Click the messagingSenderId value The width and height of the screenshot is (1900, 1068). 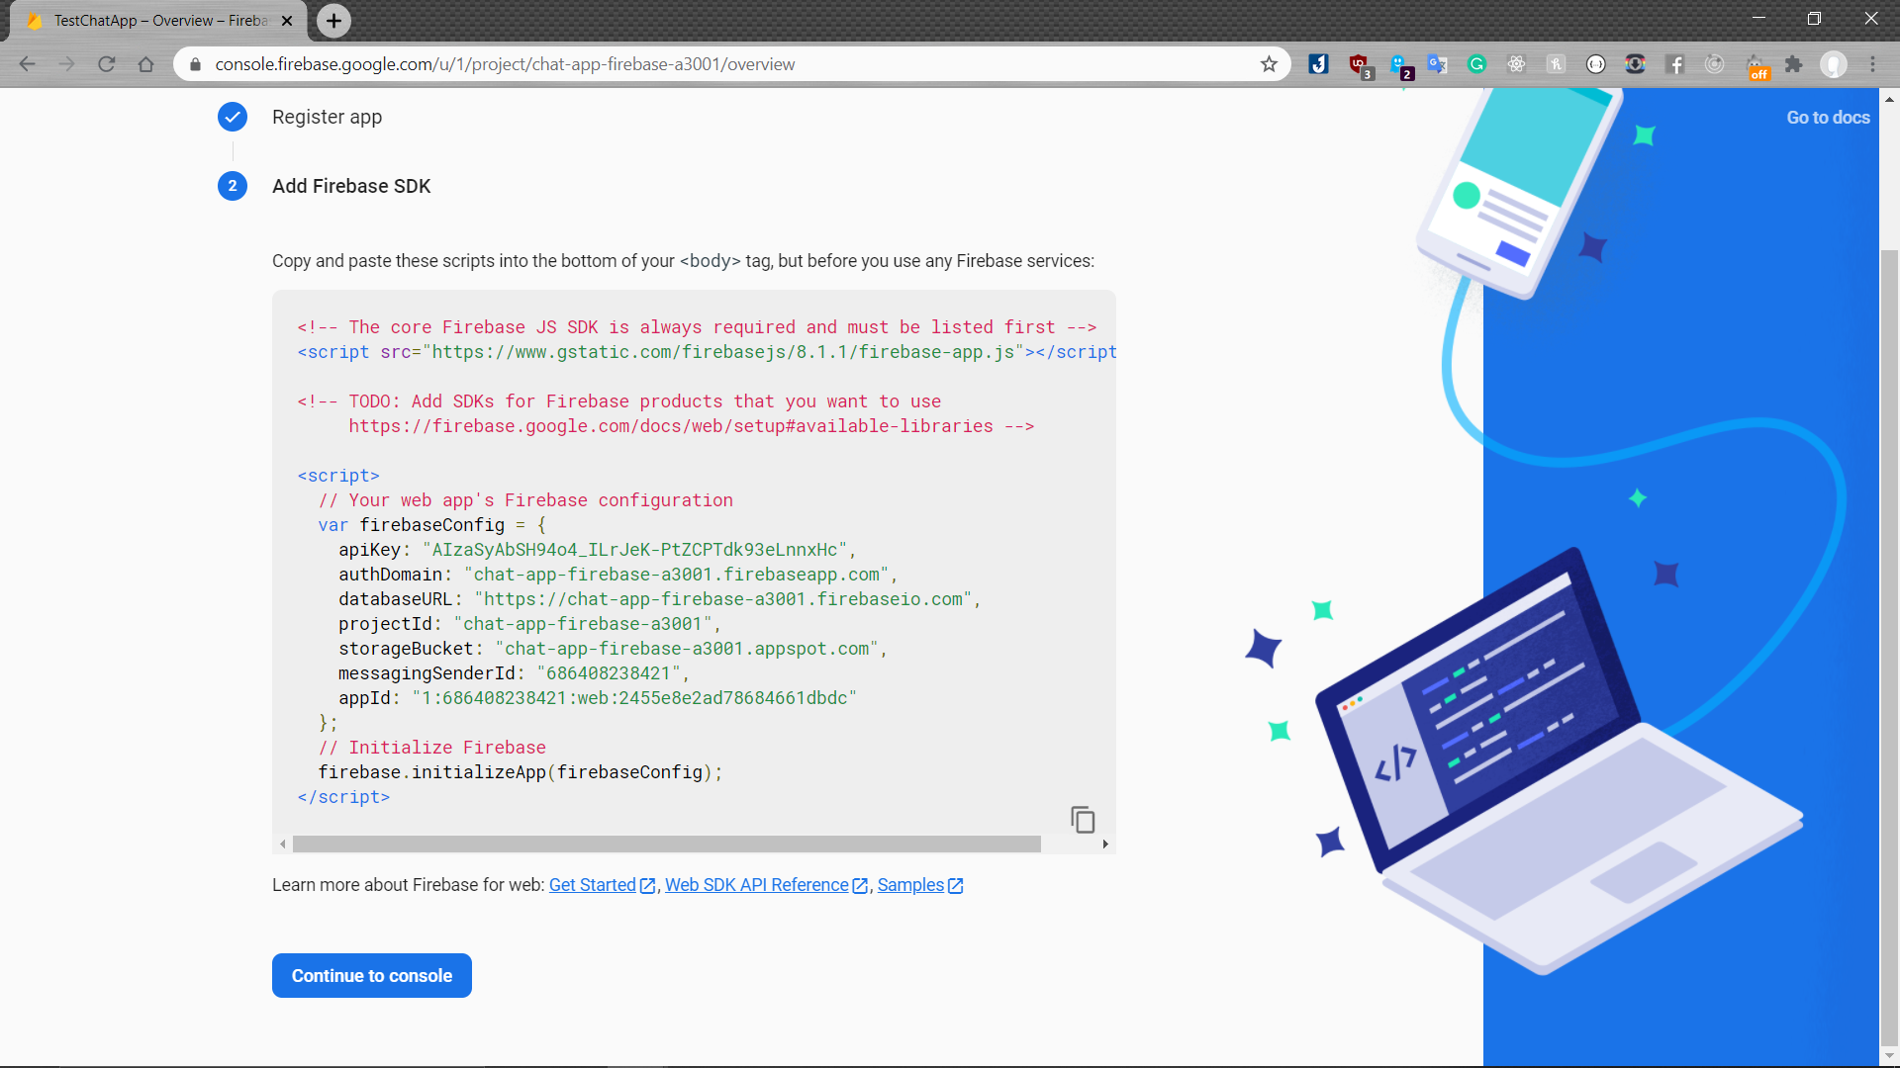tap(609, 673)
